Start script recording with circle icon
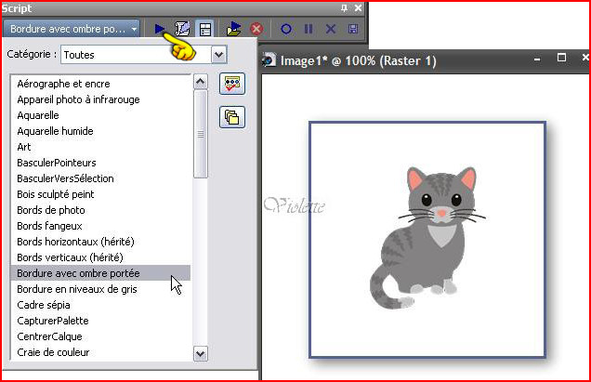Screen dimensions: 591x382 tap(286, 29)
